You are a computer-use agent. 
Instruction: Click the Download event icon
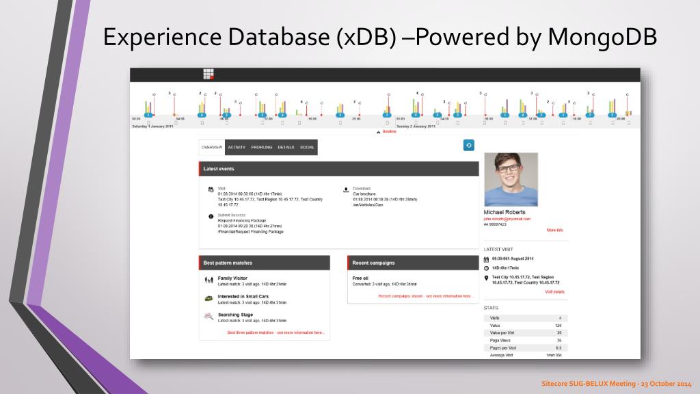click(x=345, y=189)
